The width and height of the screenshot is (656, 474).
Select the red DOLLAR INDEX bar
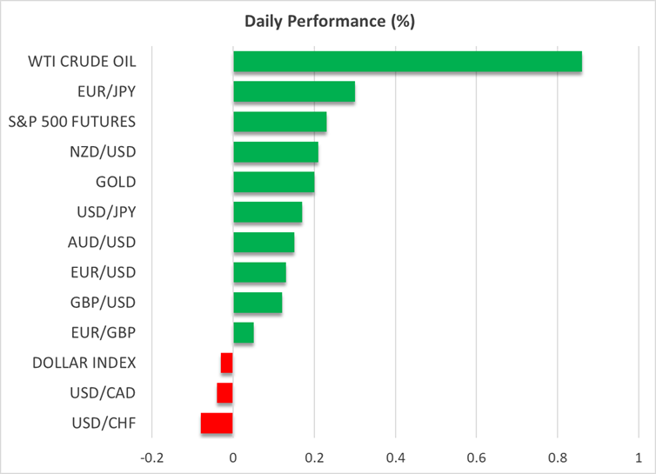pos(227,363)
